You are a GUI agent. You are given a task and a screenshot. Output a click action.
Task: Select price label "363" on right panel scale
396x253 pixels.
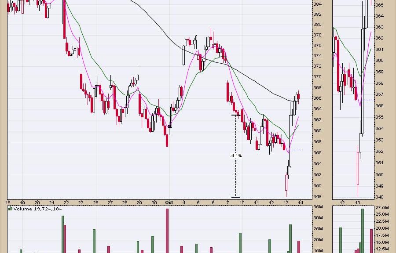(380, 27)
